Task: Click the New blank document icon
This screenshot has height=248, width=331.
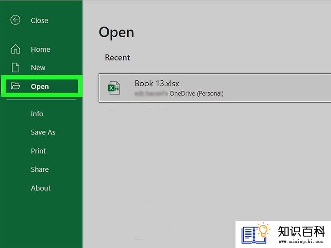Action: 15,68
